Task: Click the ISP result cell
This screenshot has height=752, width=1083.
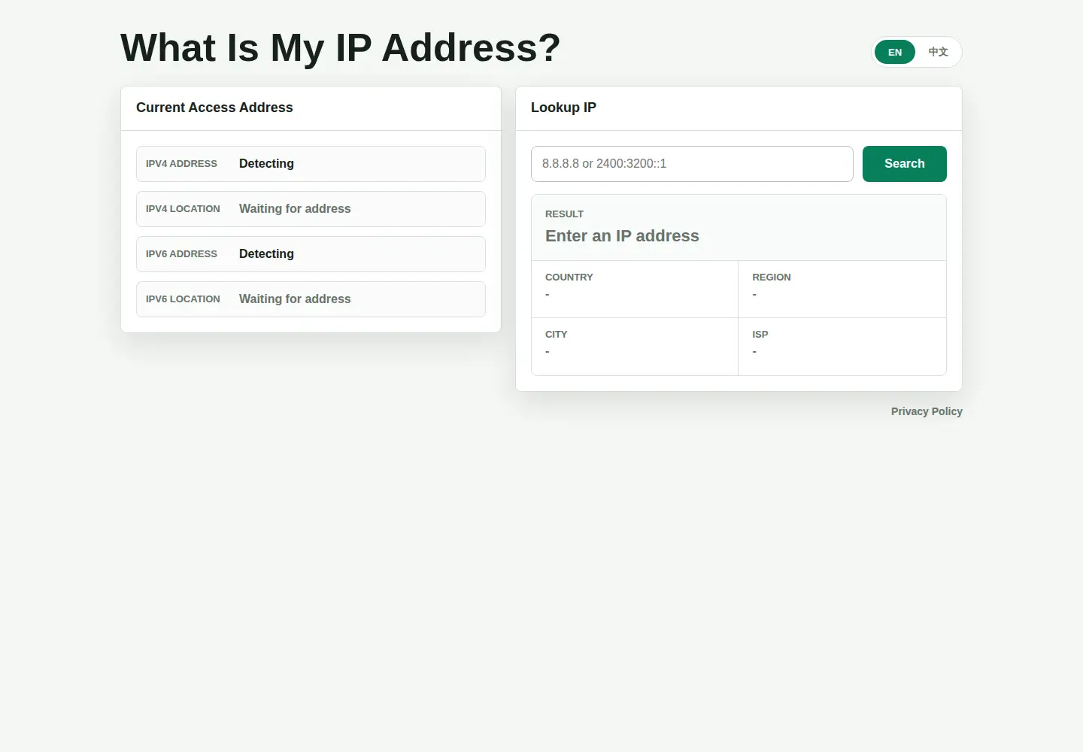Action: (x=842, y=347)
